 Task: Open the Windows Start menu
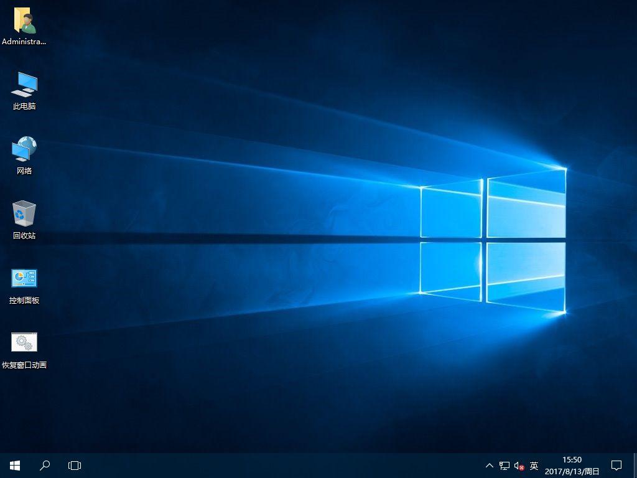point(15,466)
